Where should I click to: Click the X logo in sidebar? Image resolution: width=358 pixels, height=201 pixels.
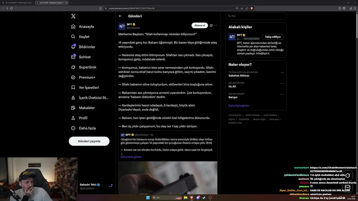click(73, 16)
